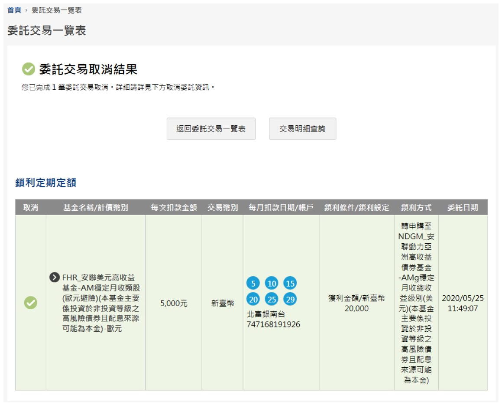Click 委託日期 column header
502x405 pixels.
point(463,207)
